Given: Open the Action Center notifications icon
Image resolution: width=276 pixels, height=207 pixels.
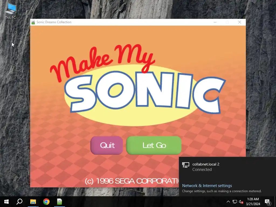Looking at the screenshot, I should [x=267, y=202].
